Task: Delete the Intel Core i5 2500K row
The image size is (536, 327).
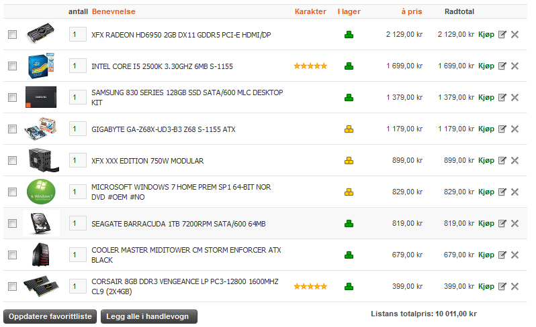Action: (x=515, y=66)
